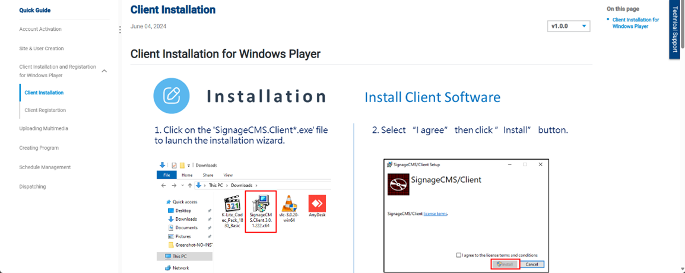Click the Install button in setup dialog
The width and height of the screenshot is (685, 273).
pyautogui.click(x=505, y=264)
